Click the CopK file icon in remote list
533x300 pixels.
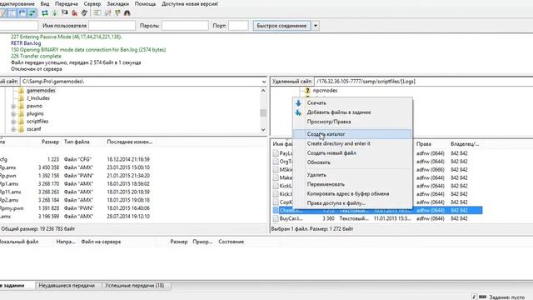(x=276, y=202)
